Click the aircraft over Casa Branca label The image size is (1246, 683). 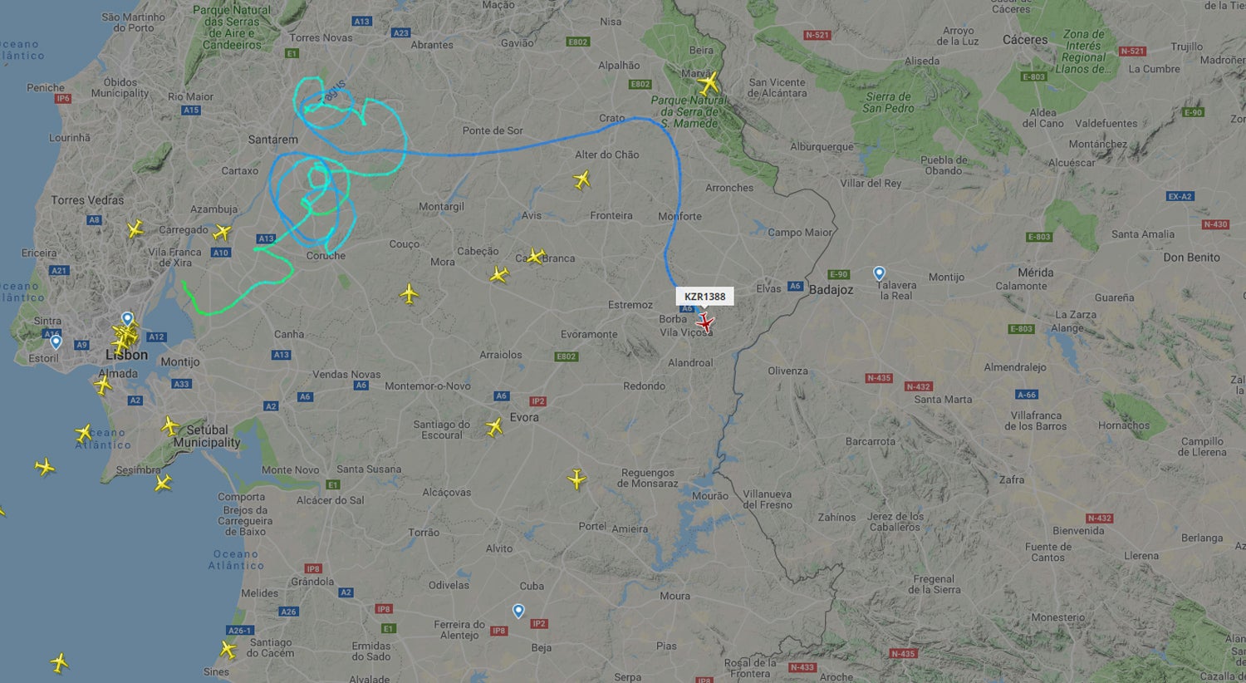coord(536,256)
